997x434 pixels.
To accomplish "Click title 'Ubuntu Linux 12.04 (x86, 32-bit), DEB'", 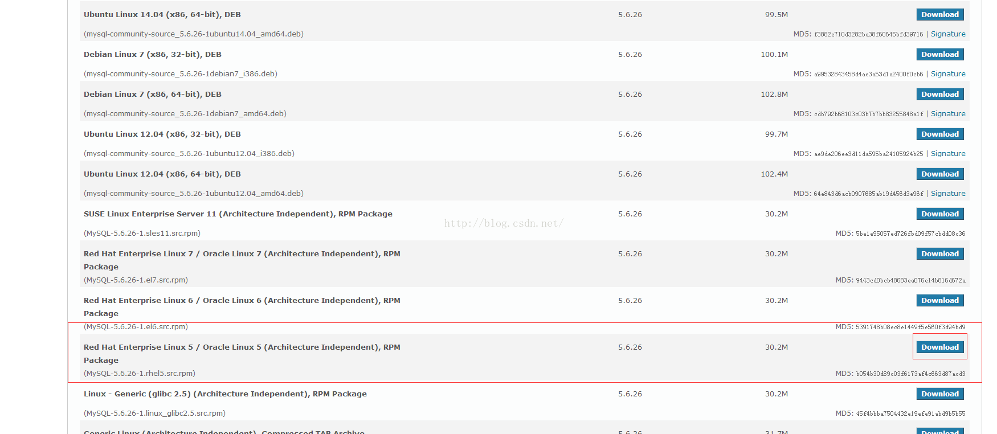I will (162, 134).
